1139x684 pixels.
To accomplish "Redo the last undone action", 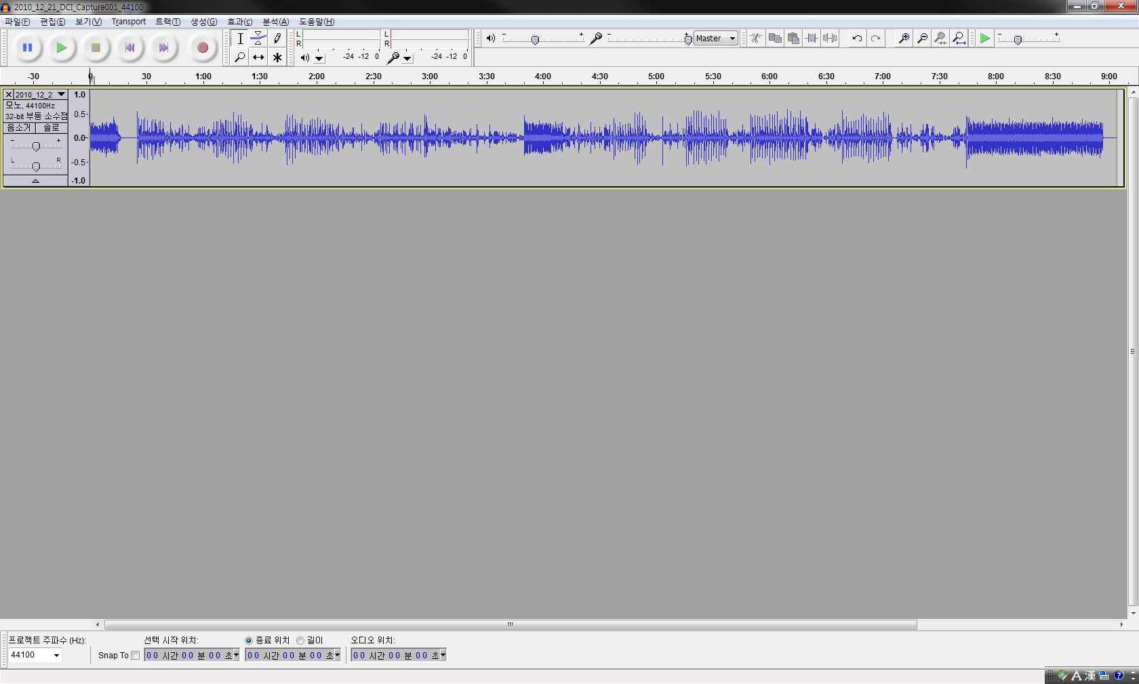I will [x=875, y=39].
